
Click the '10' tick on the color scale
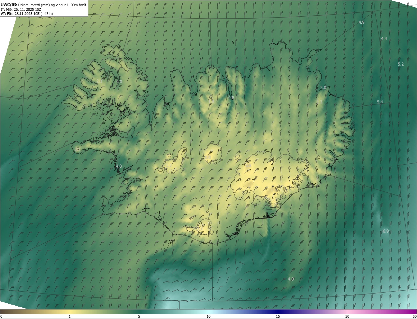pyautogui.click(x=208, y=317)
